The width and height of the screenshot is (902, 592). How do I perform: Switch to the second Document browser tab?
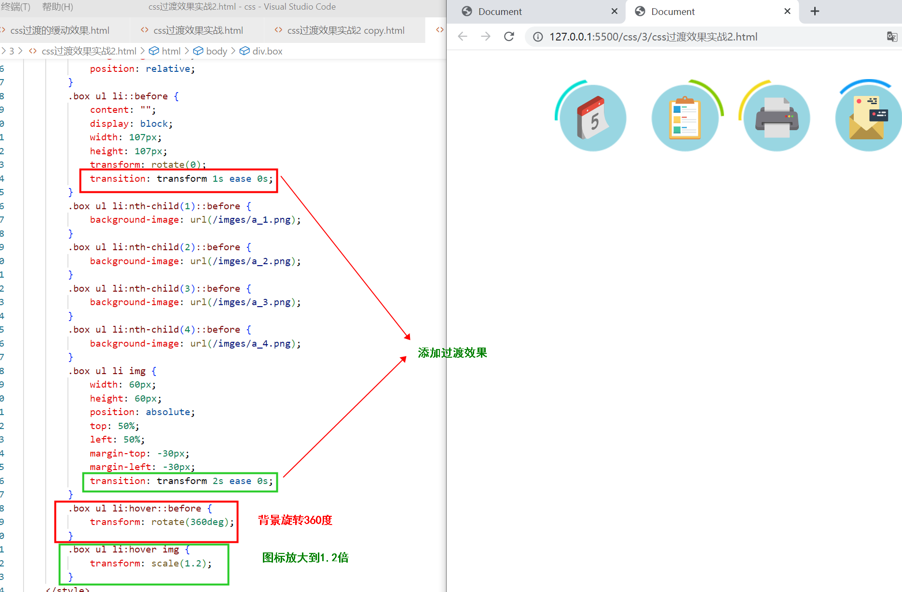[x=712, y=12]
